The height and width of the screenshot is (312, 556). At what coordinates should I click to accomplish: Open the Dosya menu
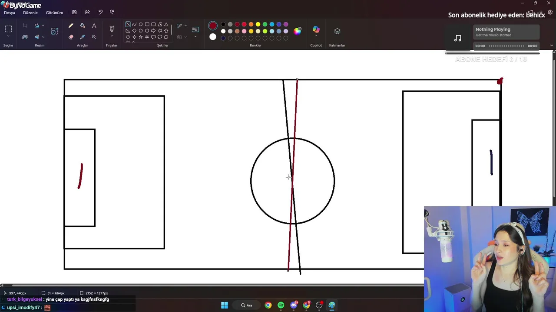tap(10, 13)
